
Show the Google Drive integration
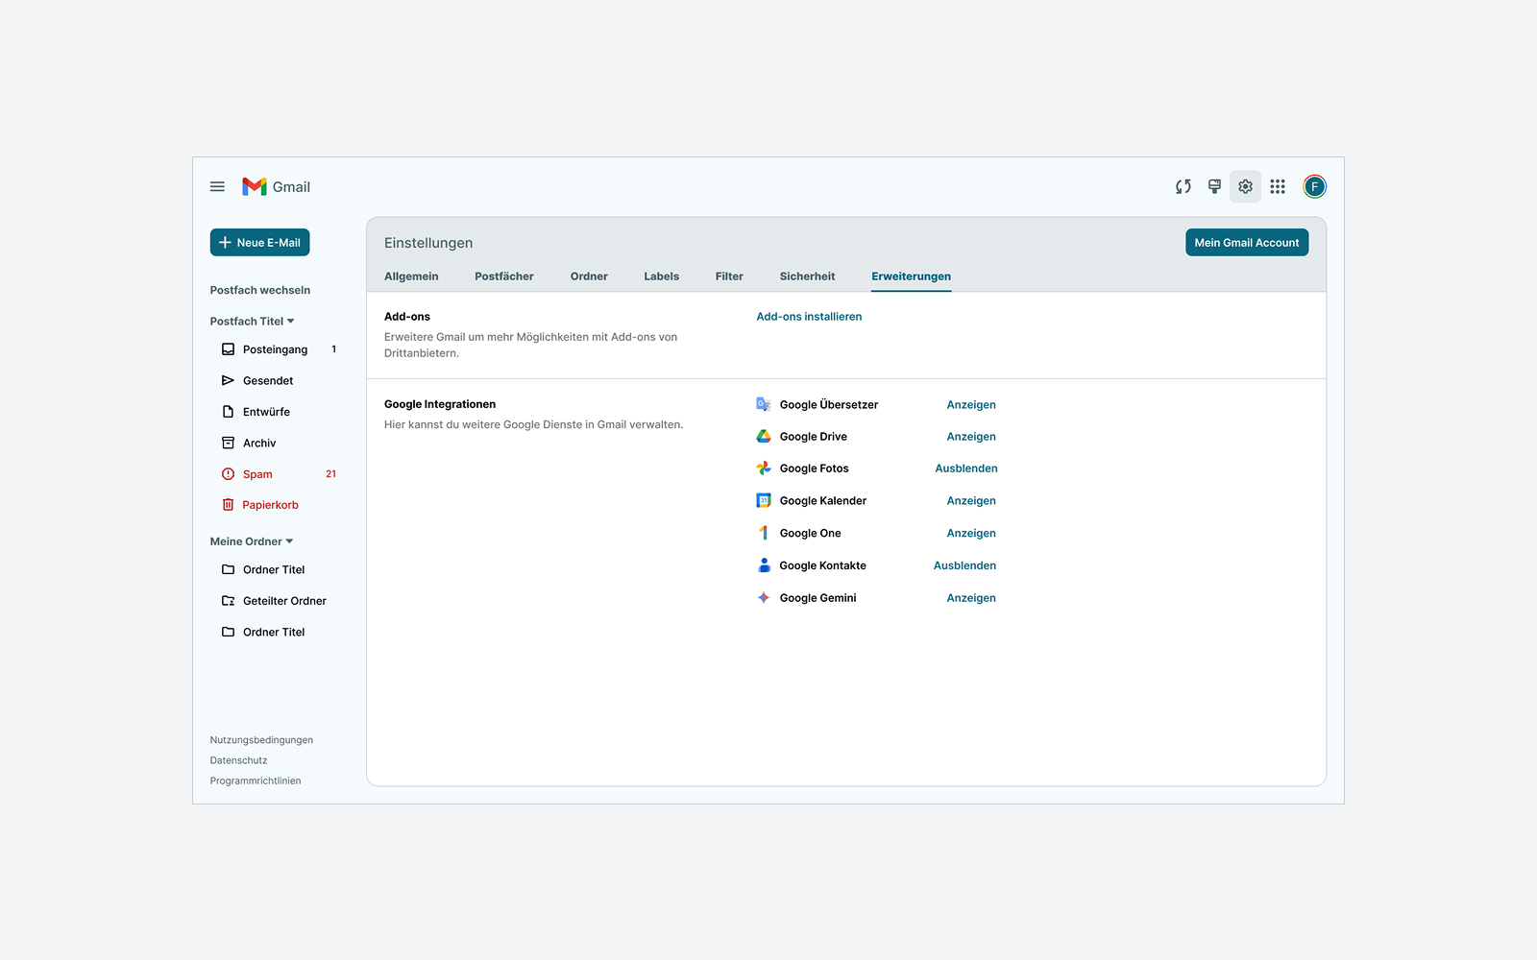[971, 437]
